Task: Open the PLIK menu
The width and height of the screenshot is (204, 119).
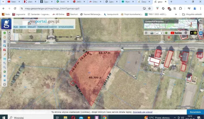Action: 16,27
